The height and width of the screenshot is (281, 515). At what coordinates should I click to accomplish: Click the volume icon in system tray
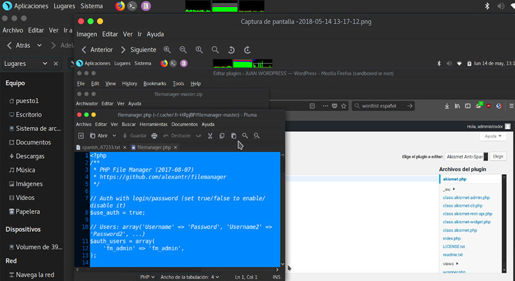click(x=503, y=6)
